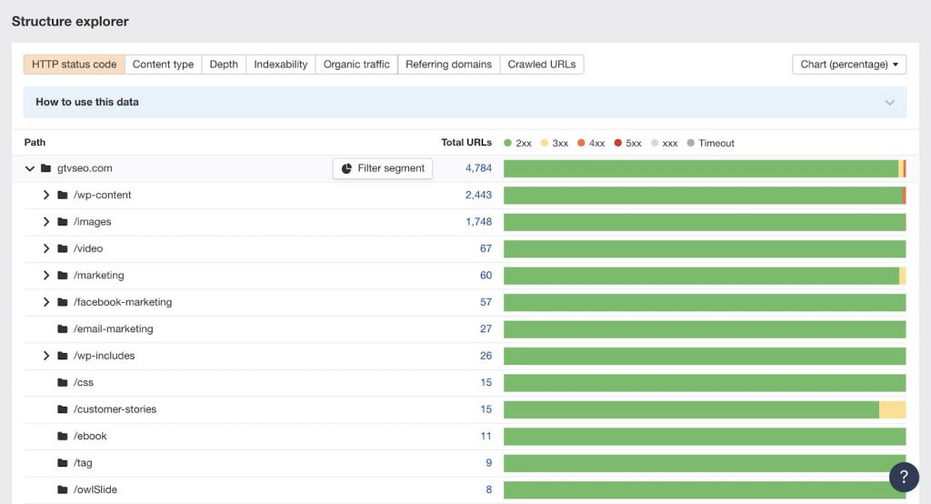Click the /ebook folder icon
Image resolution: width=931 pixels, height=504 pixels.
(x=63, y=437)
